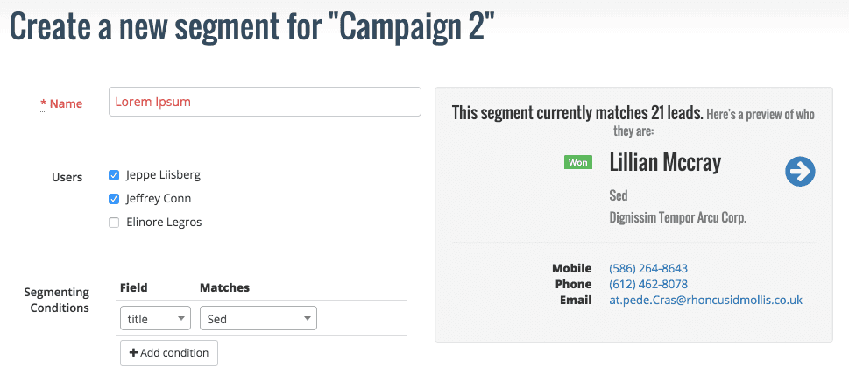Call mobile number (586) 264-8643
849x382 pixels.
647,268
